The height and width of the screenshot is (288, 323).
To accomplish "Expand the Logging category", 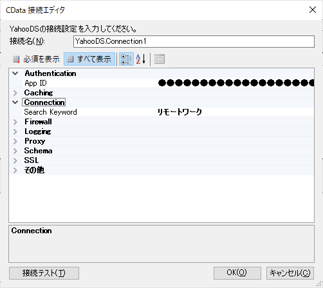I will click(x=15, y=131).
